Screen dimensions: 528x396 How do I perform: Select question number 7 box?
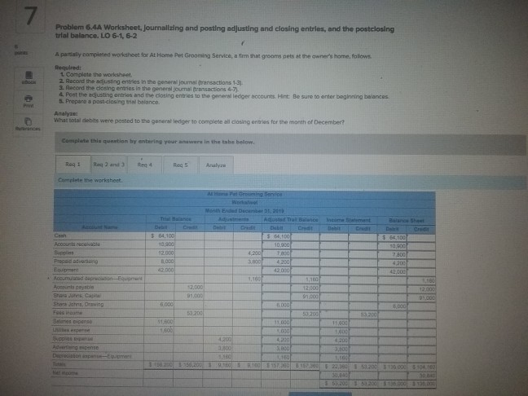pos(30,16)
